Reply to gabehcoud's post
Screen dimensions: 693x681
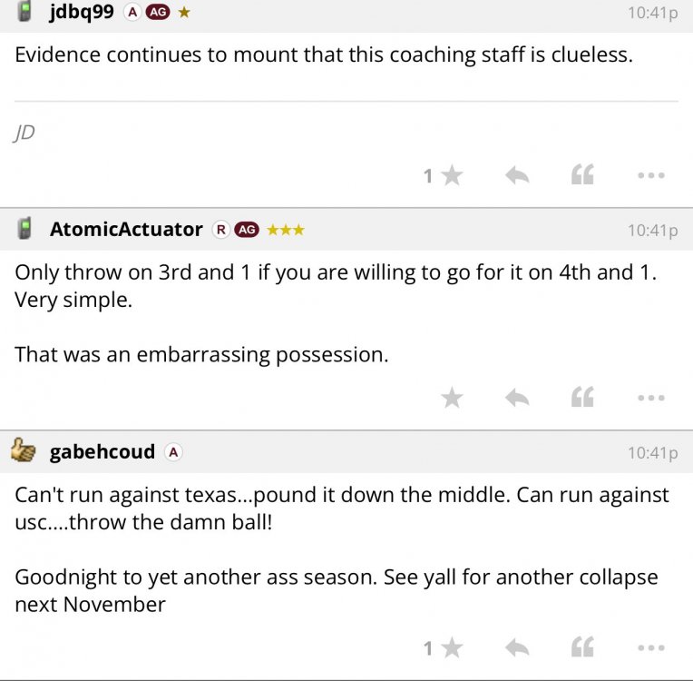pos(517,648)
